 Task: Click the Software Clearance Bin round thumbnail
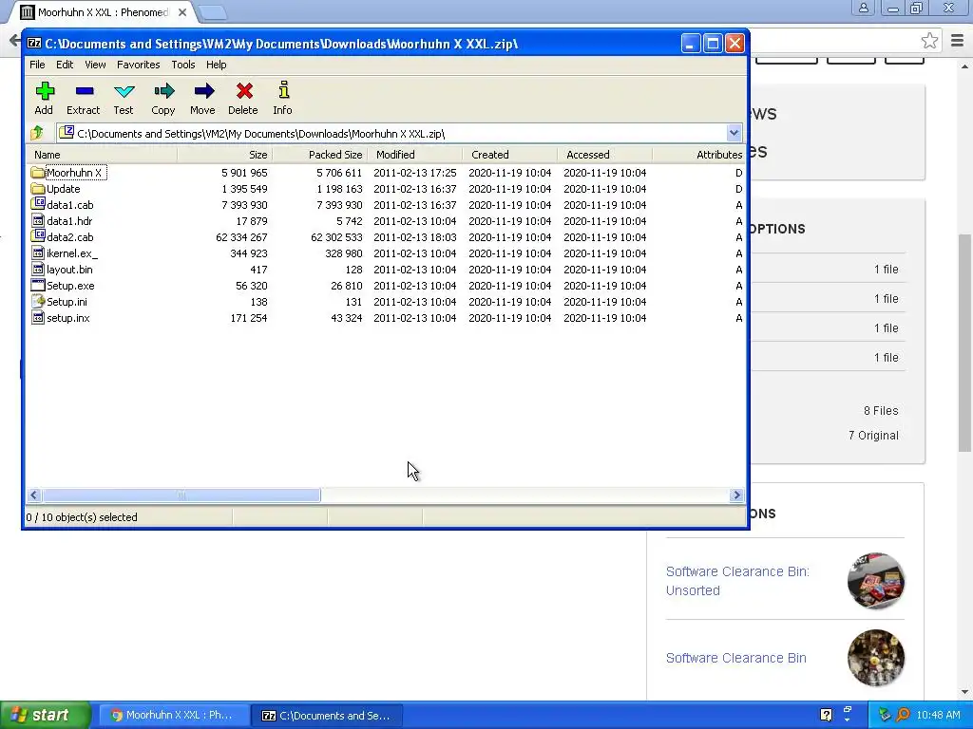pyautogui.click(x=875, y=658)
